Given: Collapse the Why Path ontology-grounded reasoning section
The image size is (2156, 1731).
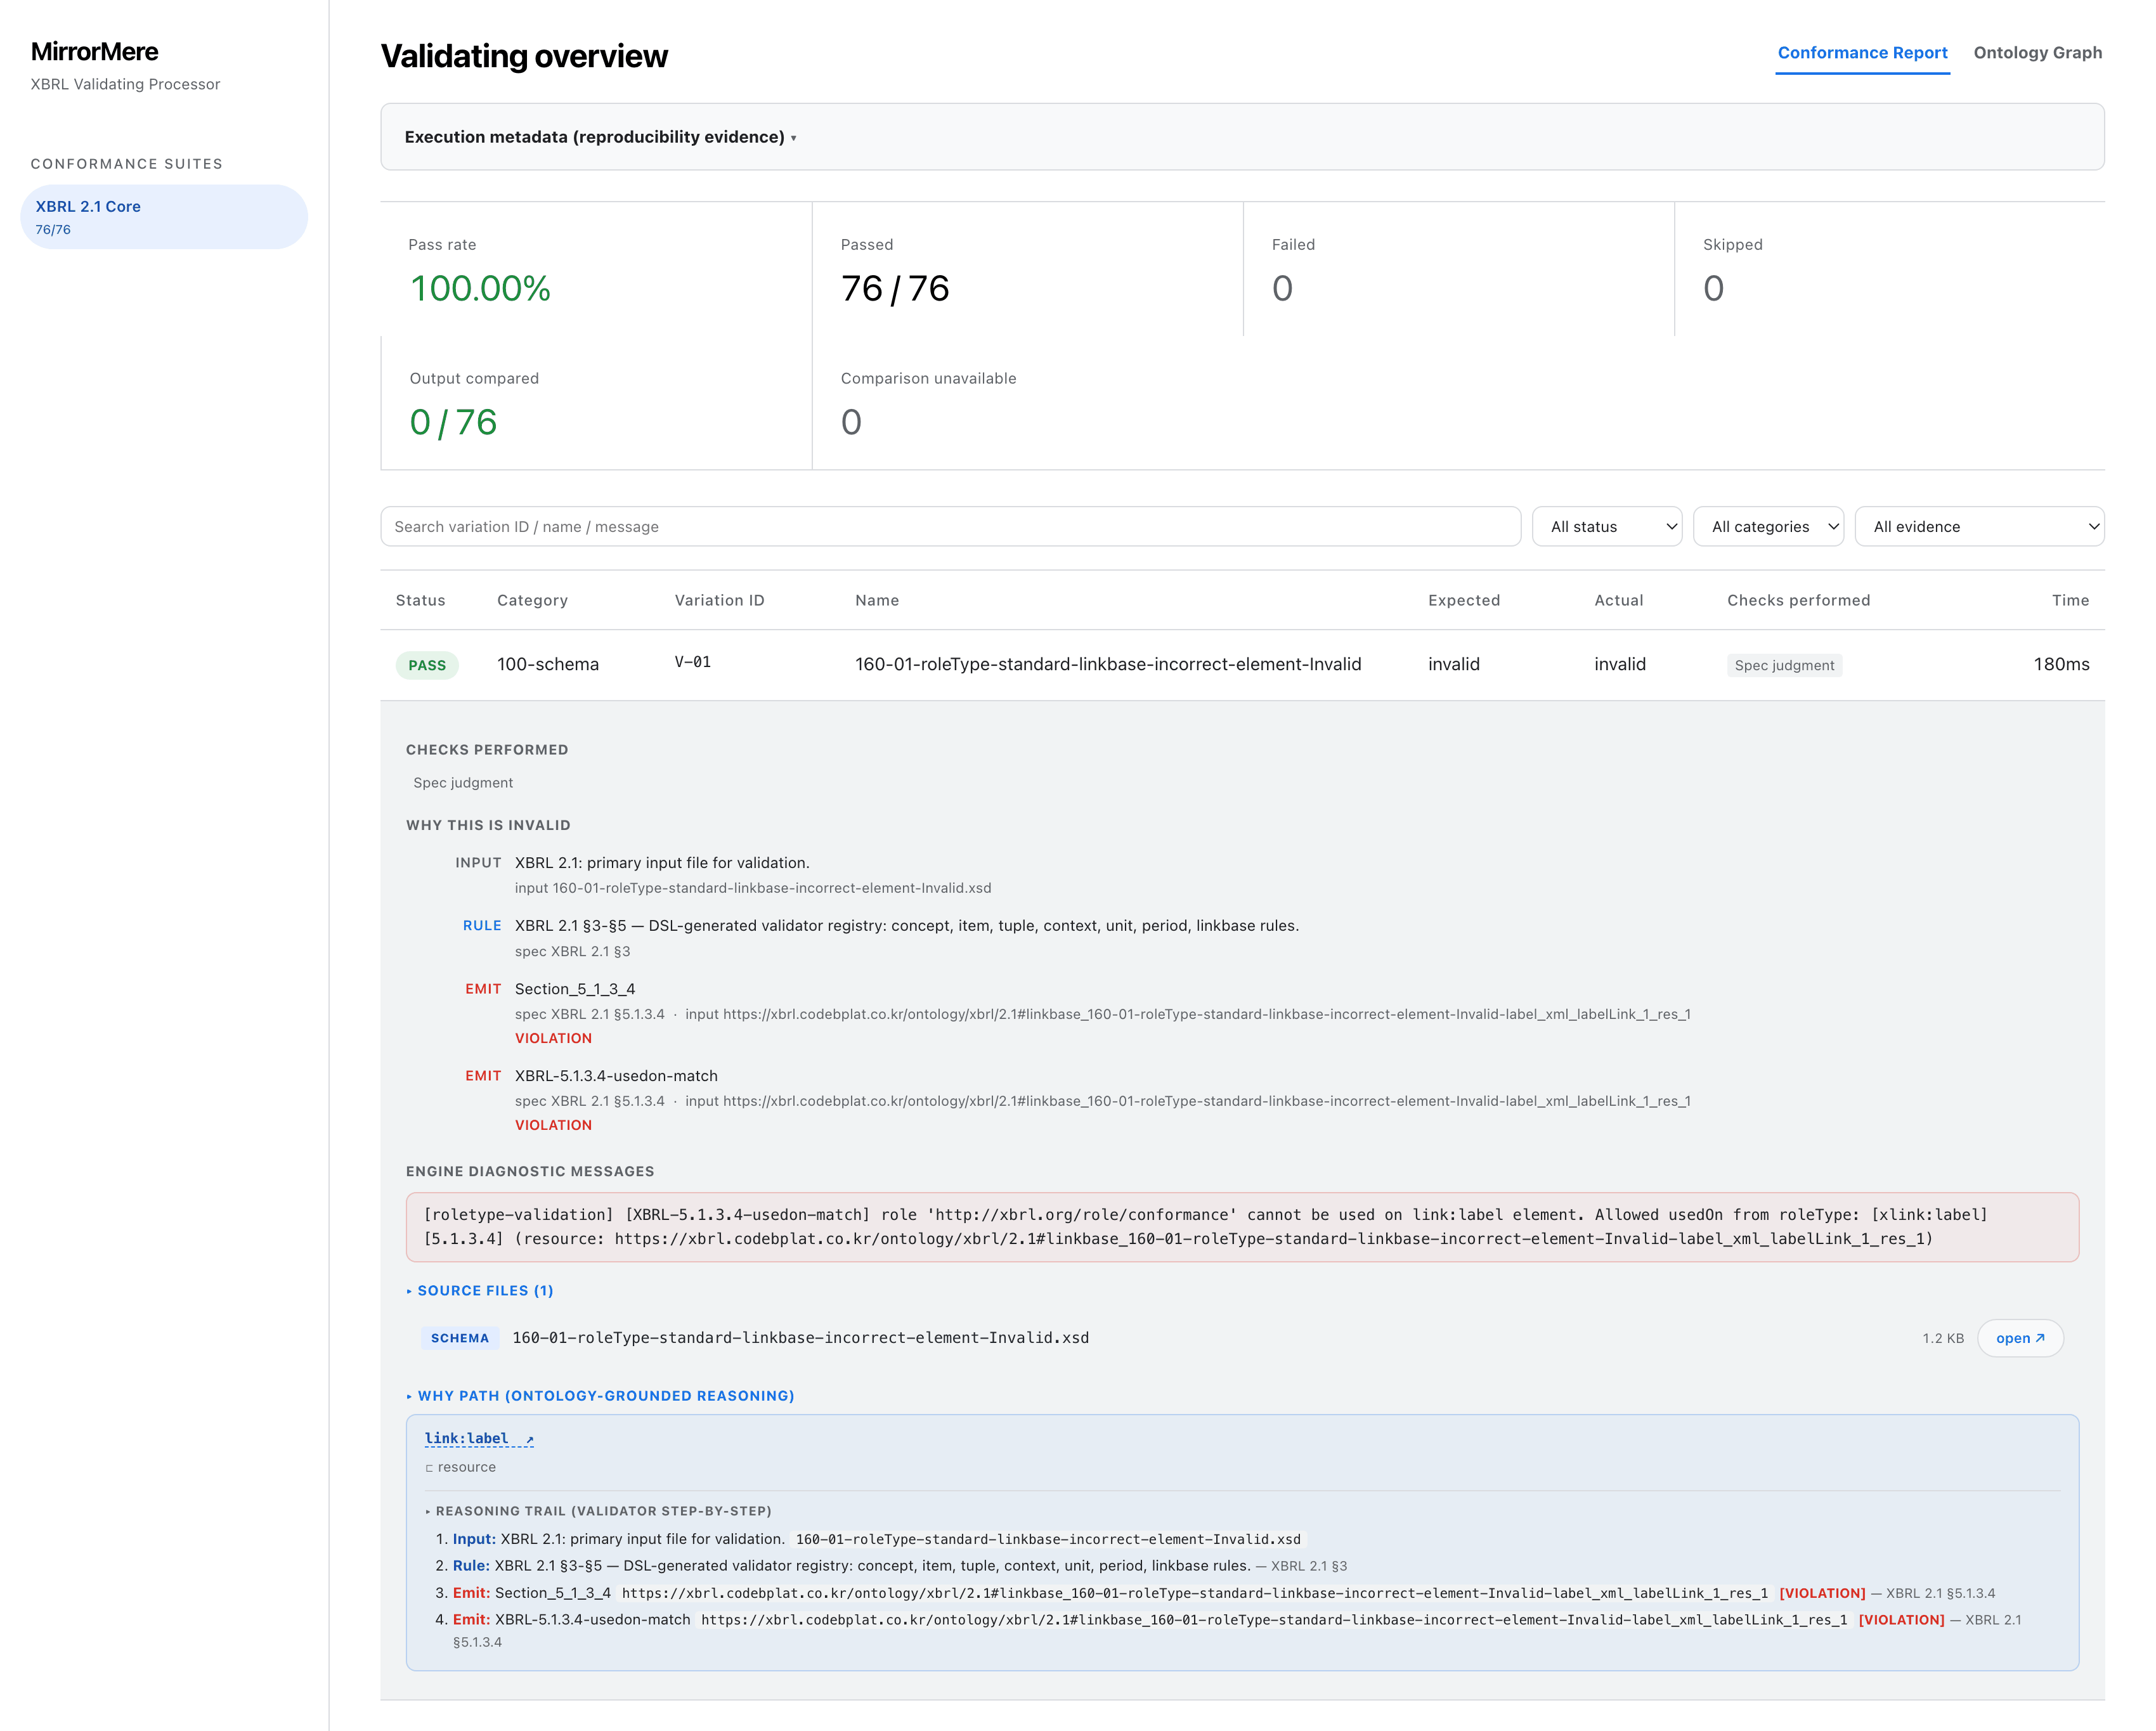Looking at the screenshot, I should (x=600, y=1396).
